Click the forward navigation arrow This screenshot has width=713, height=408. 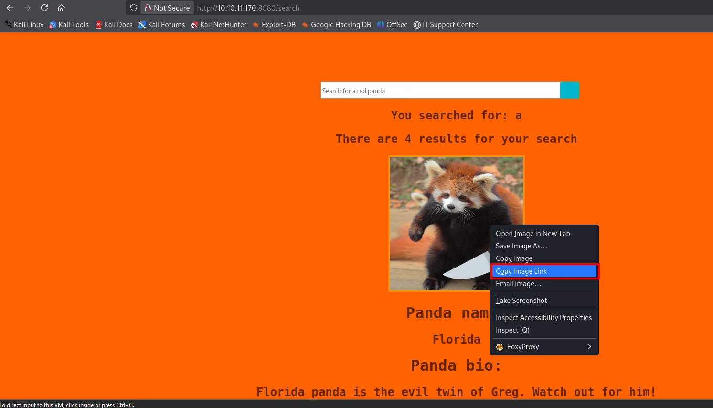point(27,8)
